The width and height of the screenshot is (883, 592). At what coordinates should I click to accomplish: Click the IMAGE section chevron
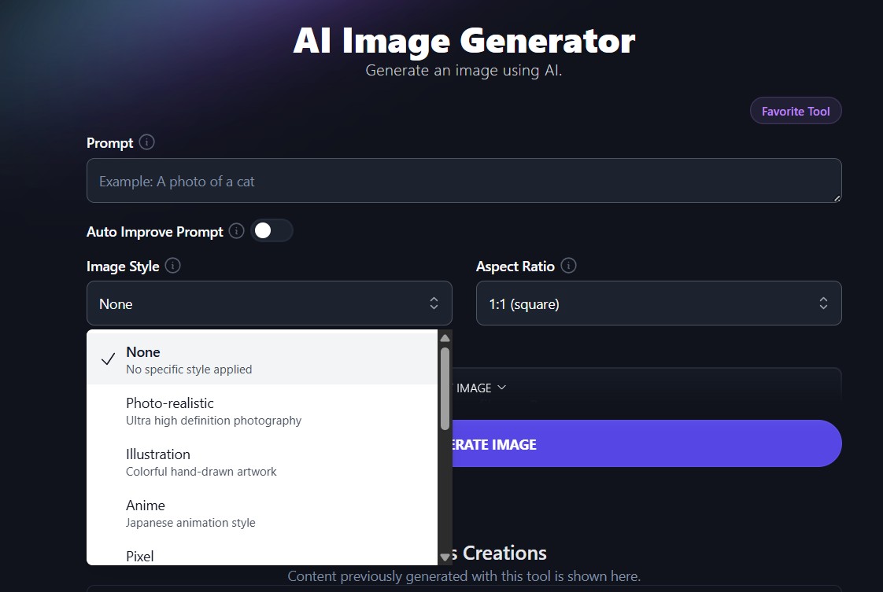tap(503, 388)
